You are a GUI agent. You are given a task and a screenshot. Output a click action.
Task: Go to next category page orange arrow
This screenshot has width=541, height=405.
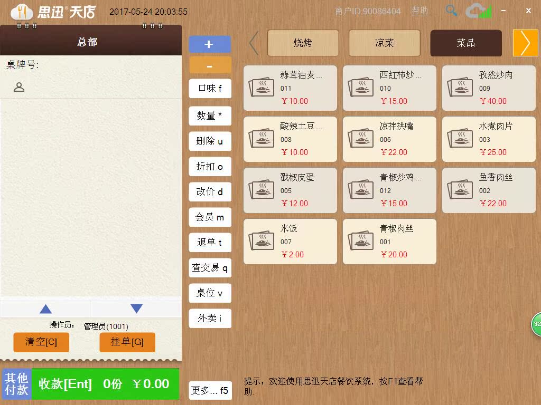click(526, 43)
